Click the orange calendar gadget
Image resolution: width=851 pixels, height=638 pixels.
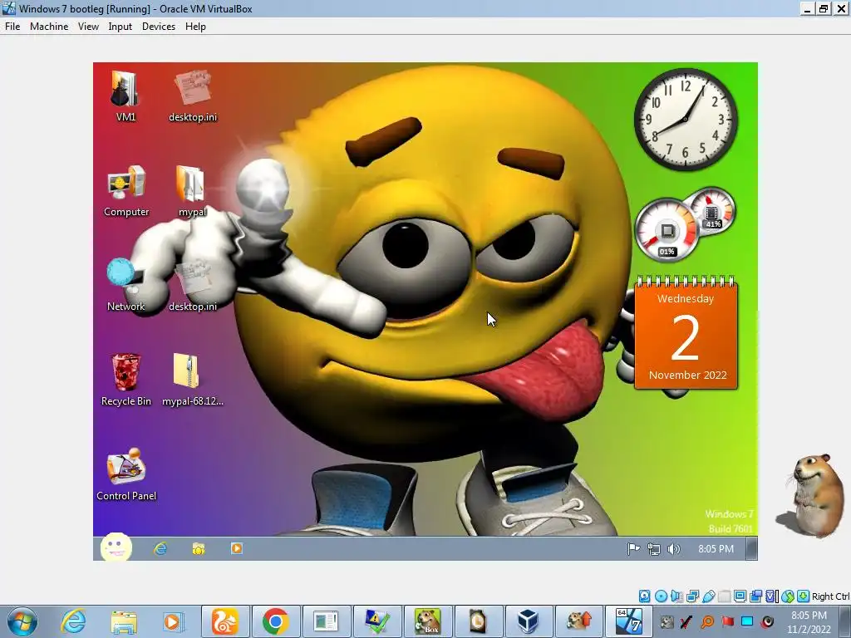686,333
